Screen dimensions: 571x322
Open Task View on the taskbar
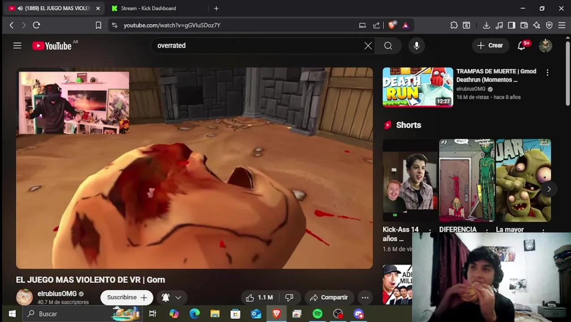coord(153,314)
